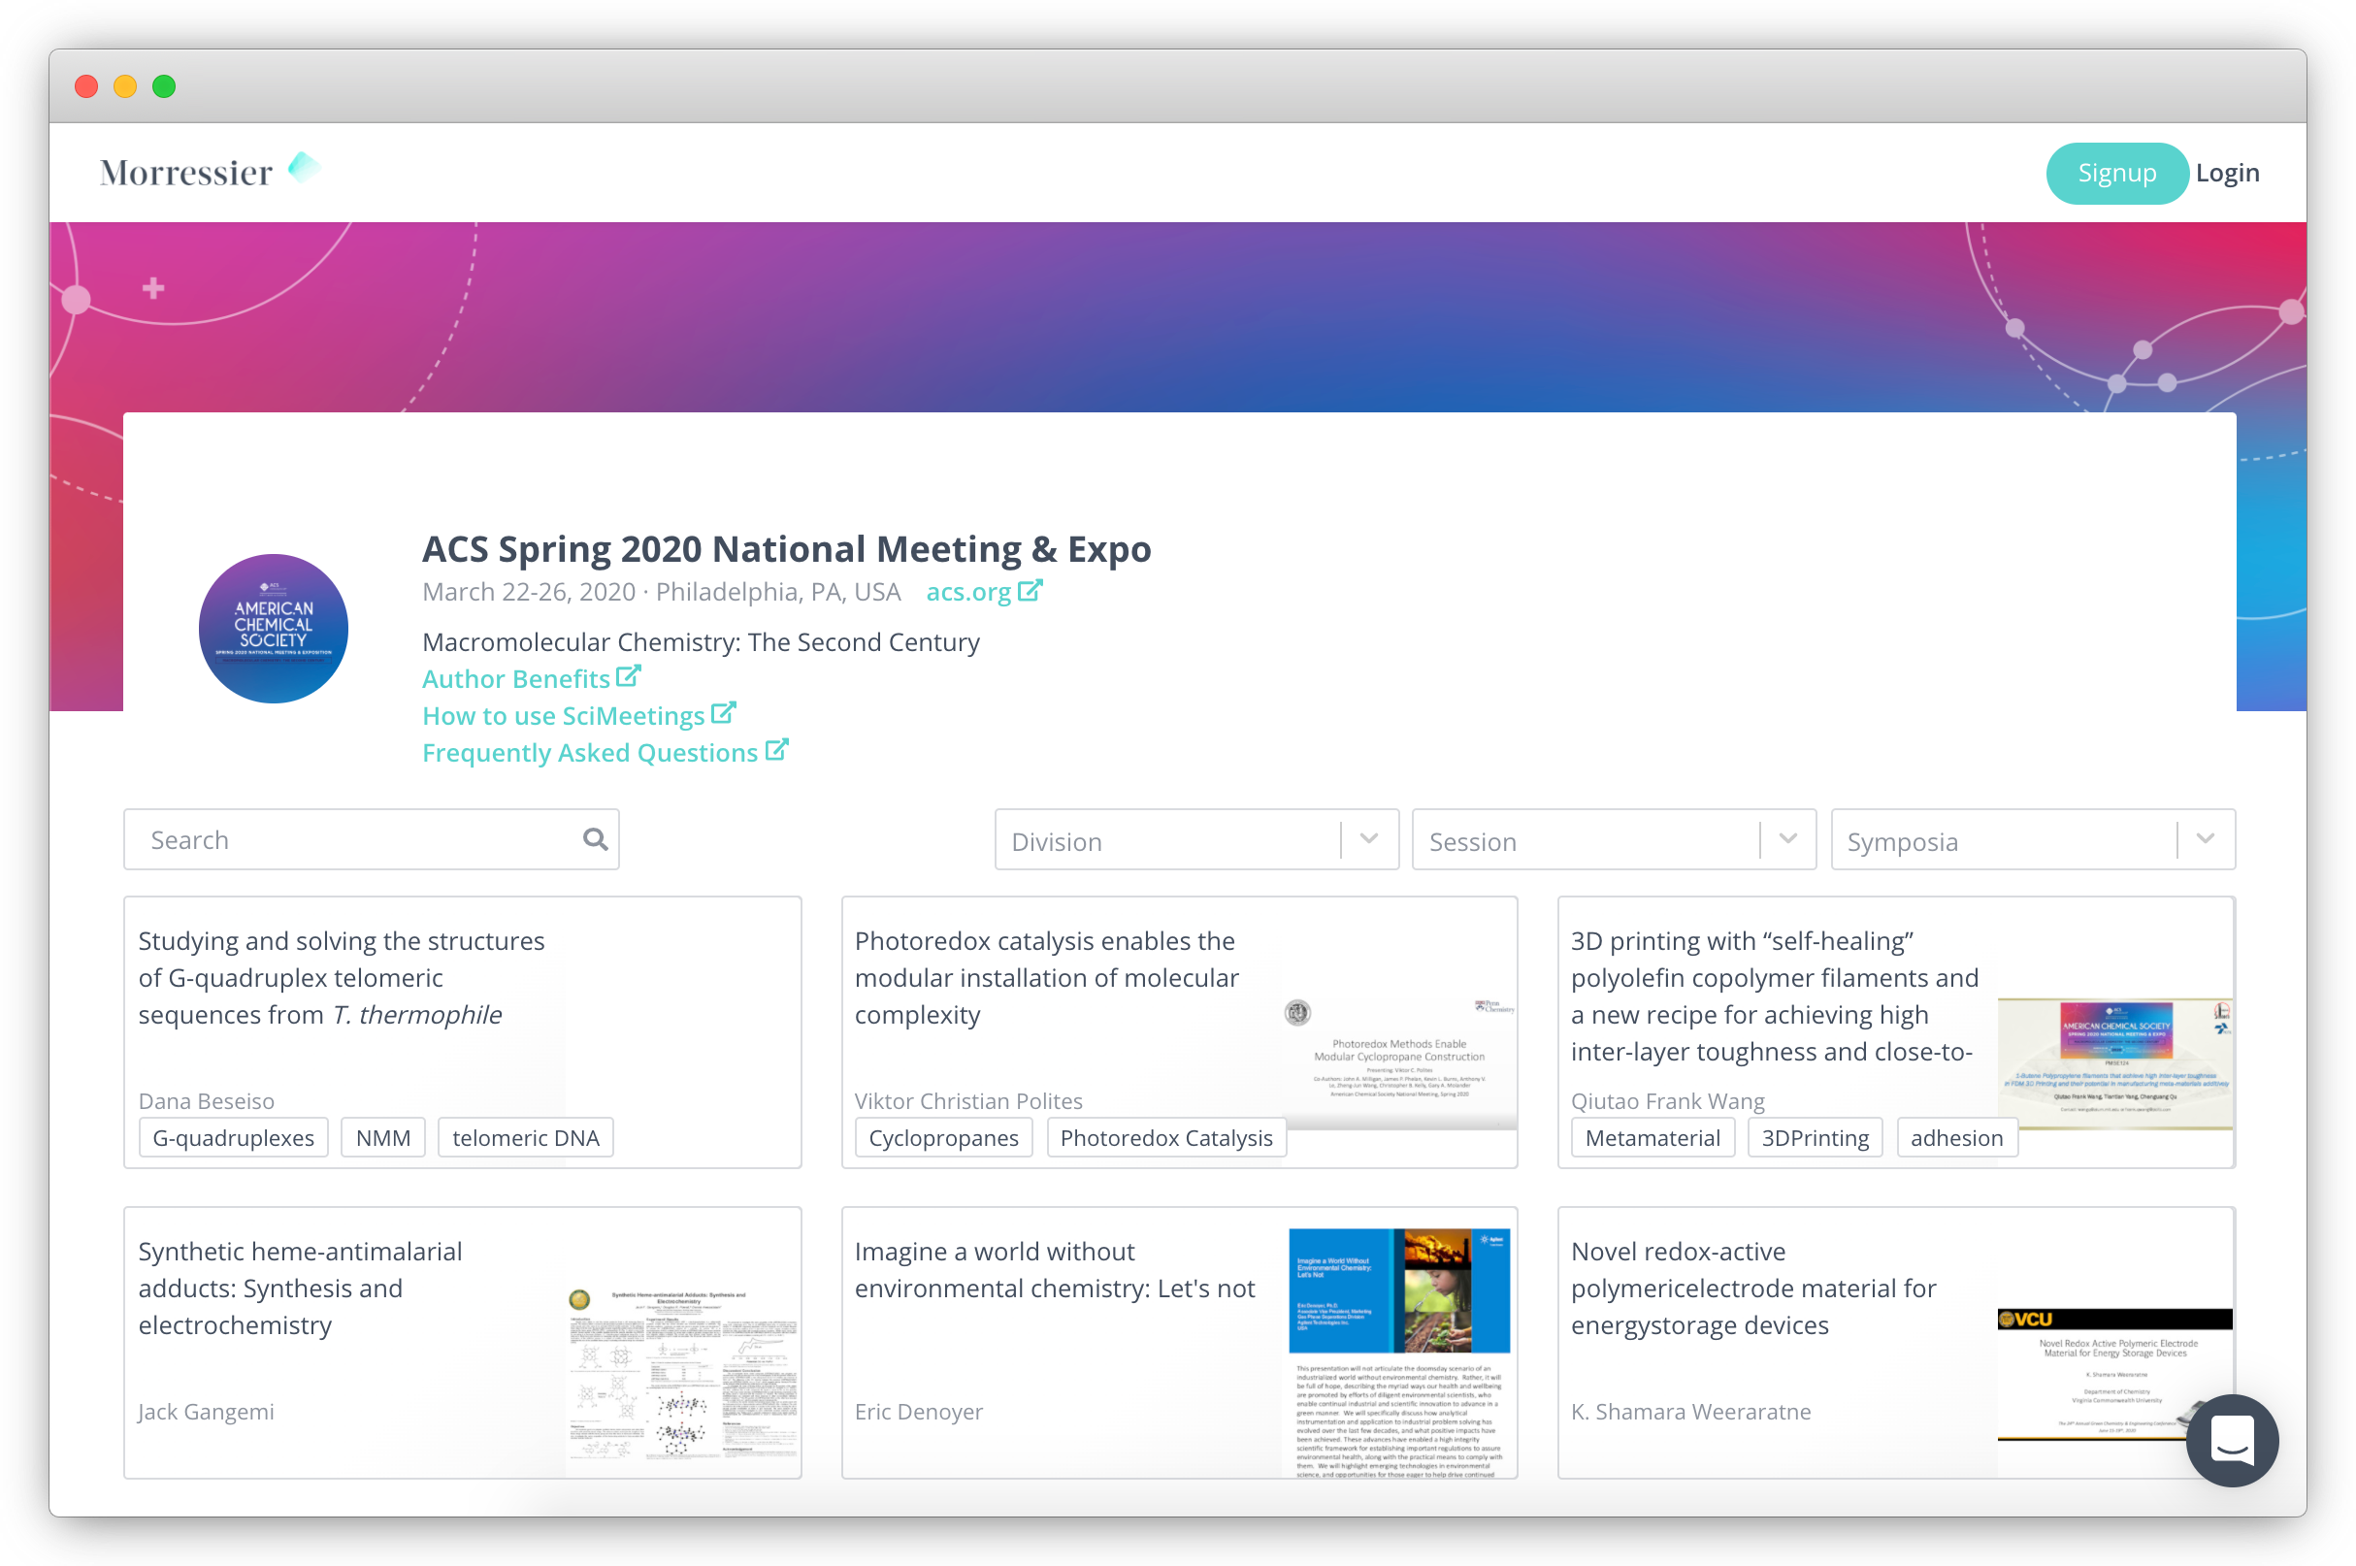2356x1566 pixels.
Task: Click author name K. Shamara Weeraratne
Action: (1691, 1411)
